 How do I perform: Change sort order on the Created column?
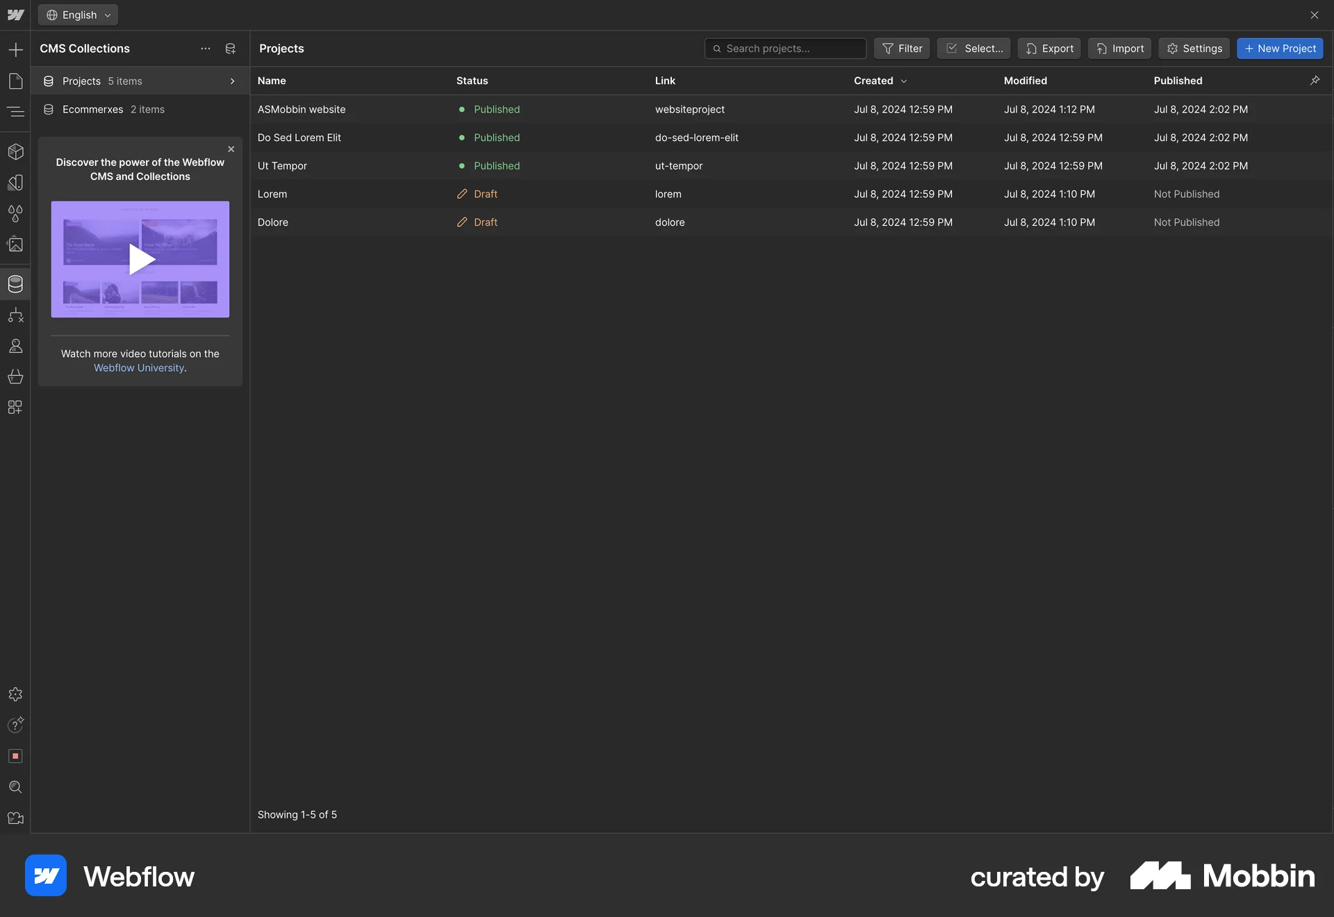[880, 81]
